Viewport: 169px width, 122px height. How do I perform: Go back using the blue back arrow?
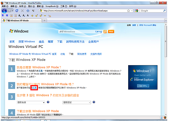pyautogui.click(x=4, y=11)
